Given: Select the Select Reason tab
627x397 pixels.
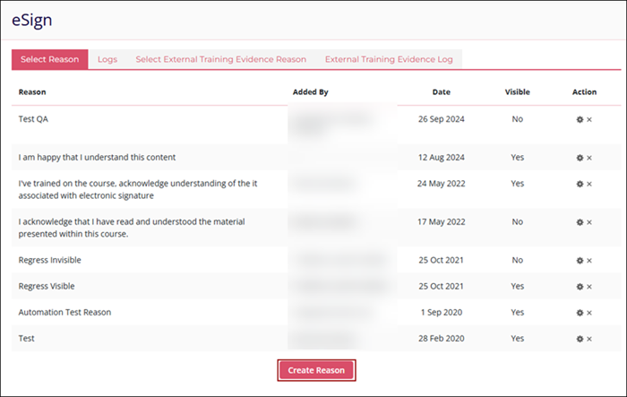Looking at the screenshot, I should coord(50,60).
